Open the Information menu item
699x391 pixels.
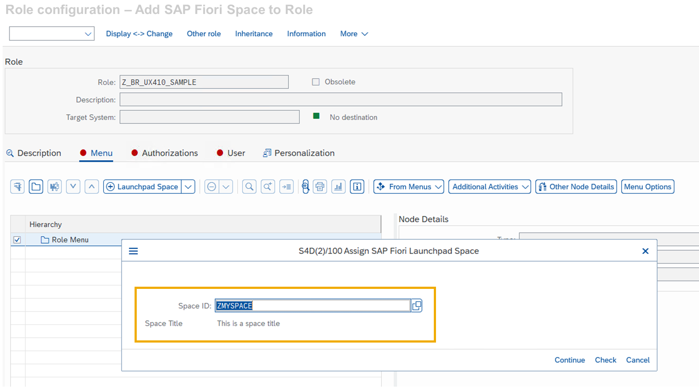pos(306,34)
